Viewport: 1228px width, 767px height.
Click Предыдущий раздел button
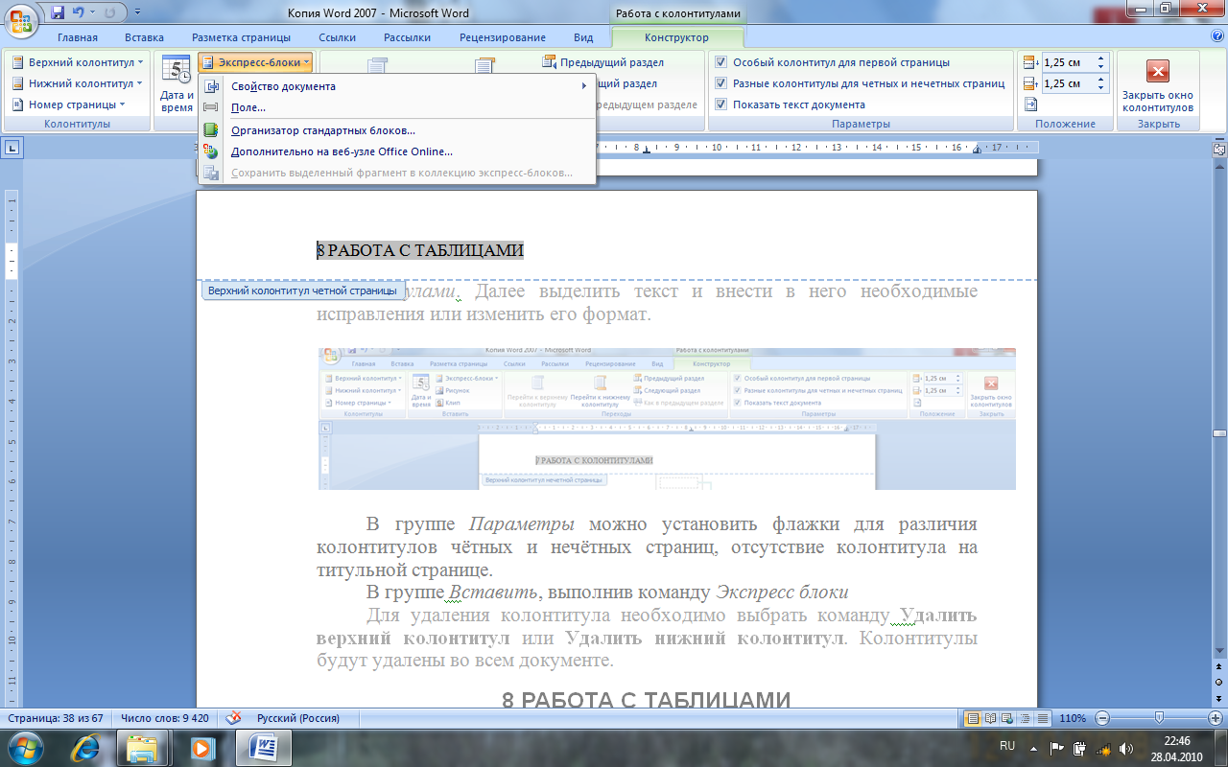603,62
